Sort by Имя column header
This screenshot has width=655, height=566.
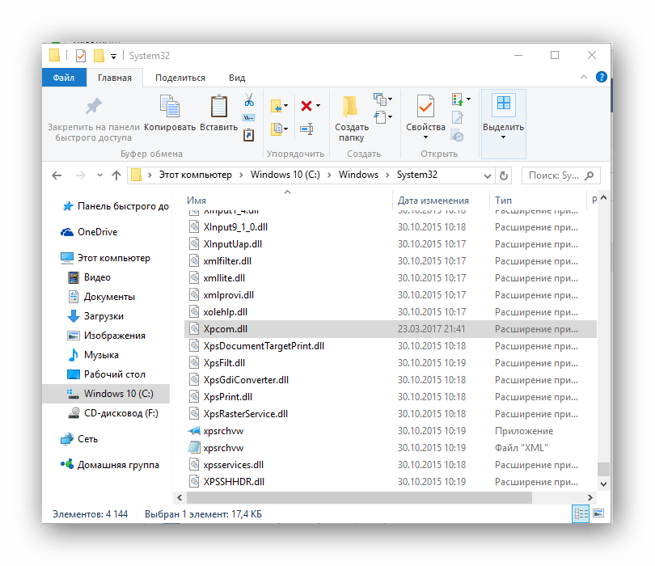tap(288, 201)
